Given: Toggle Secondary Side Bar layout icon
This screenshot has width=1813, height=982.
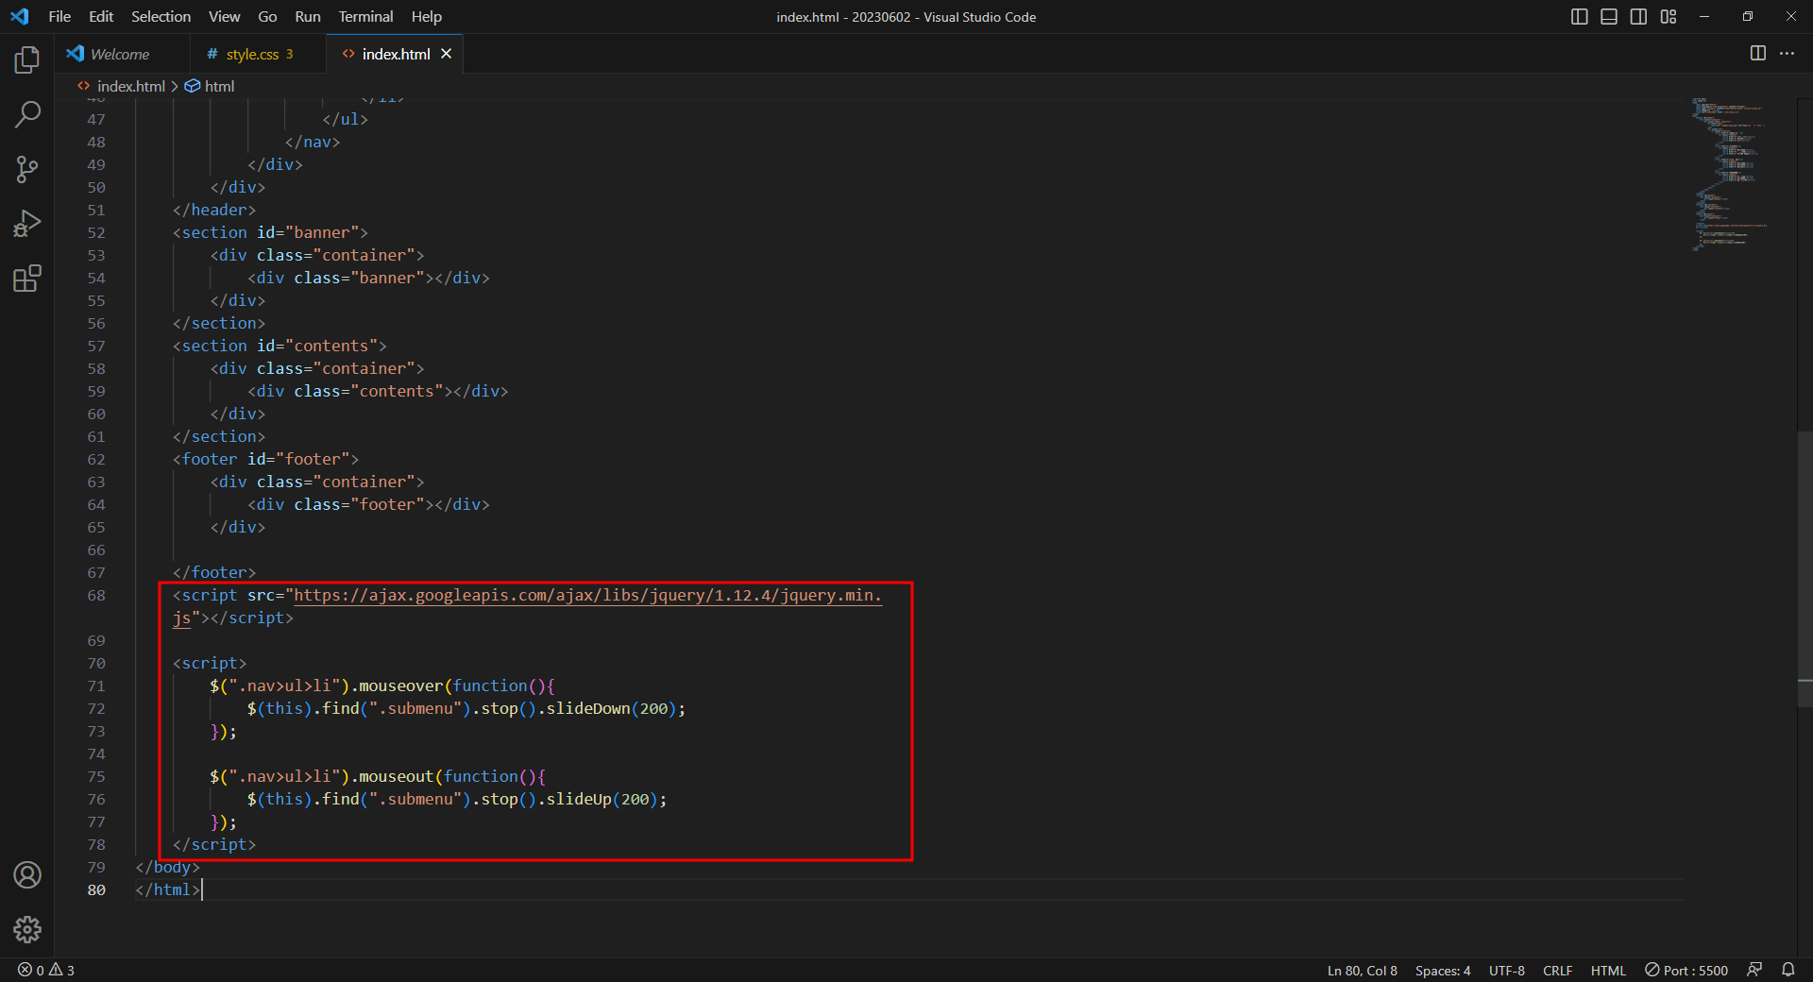Looking at the screenshot, I should [x=1638, y=16].
